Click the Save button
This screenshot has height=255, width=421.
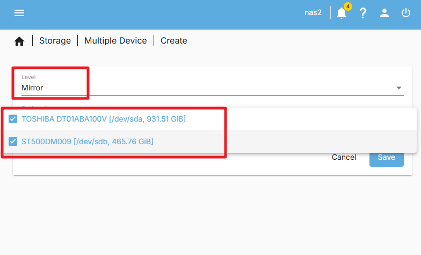387,159
